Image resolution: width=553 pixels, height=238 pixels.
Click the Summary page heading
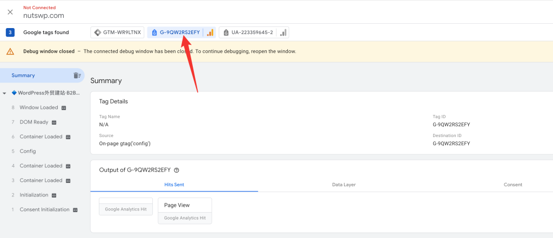106,81
